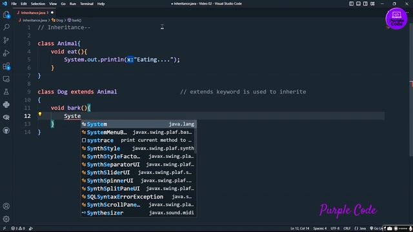413x232 pixels.
Task: Open the Help menu
Action: [101, 4]
